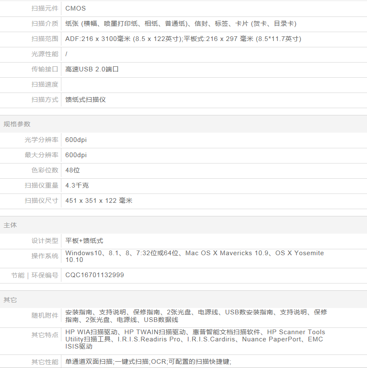Click the 光源性能 row label
This screenshot has width=367, height=368.
[45, 54]
